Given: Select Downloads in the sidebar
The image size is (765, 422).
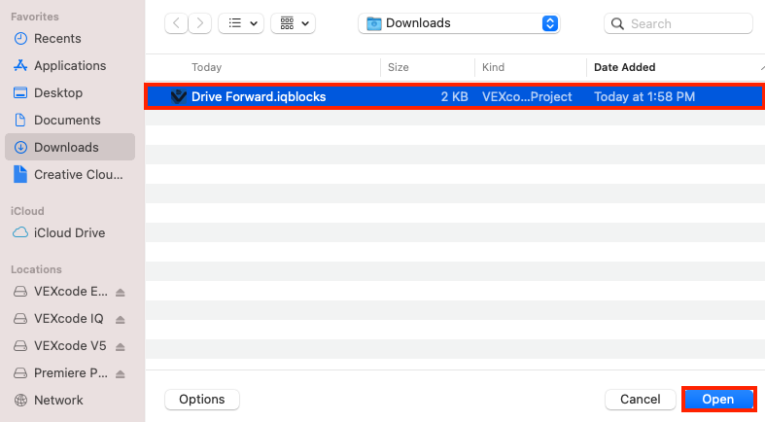Looking at the screenshot, I should tap(70, 147).
